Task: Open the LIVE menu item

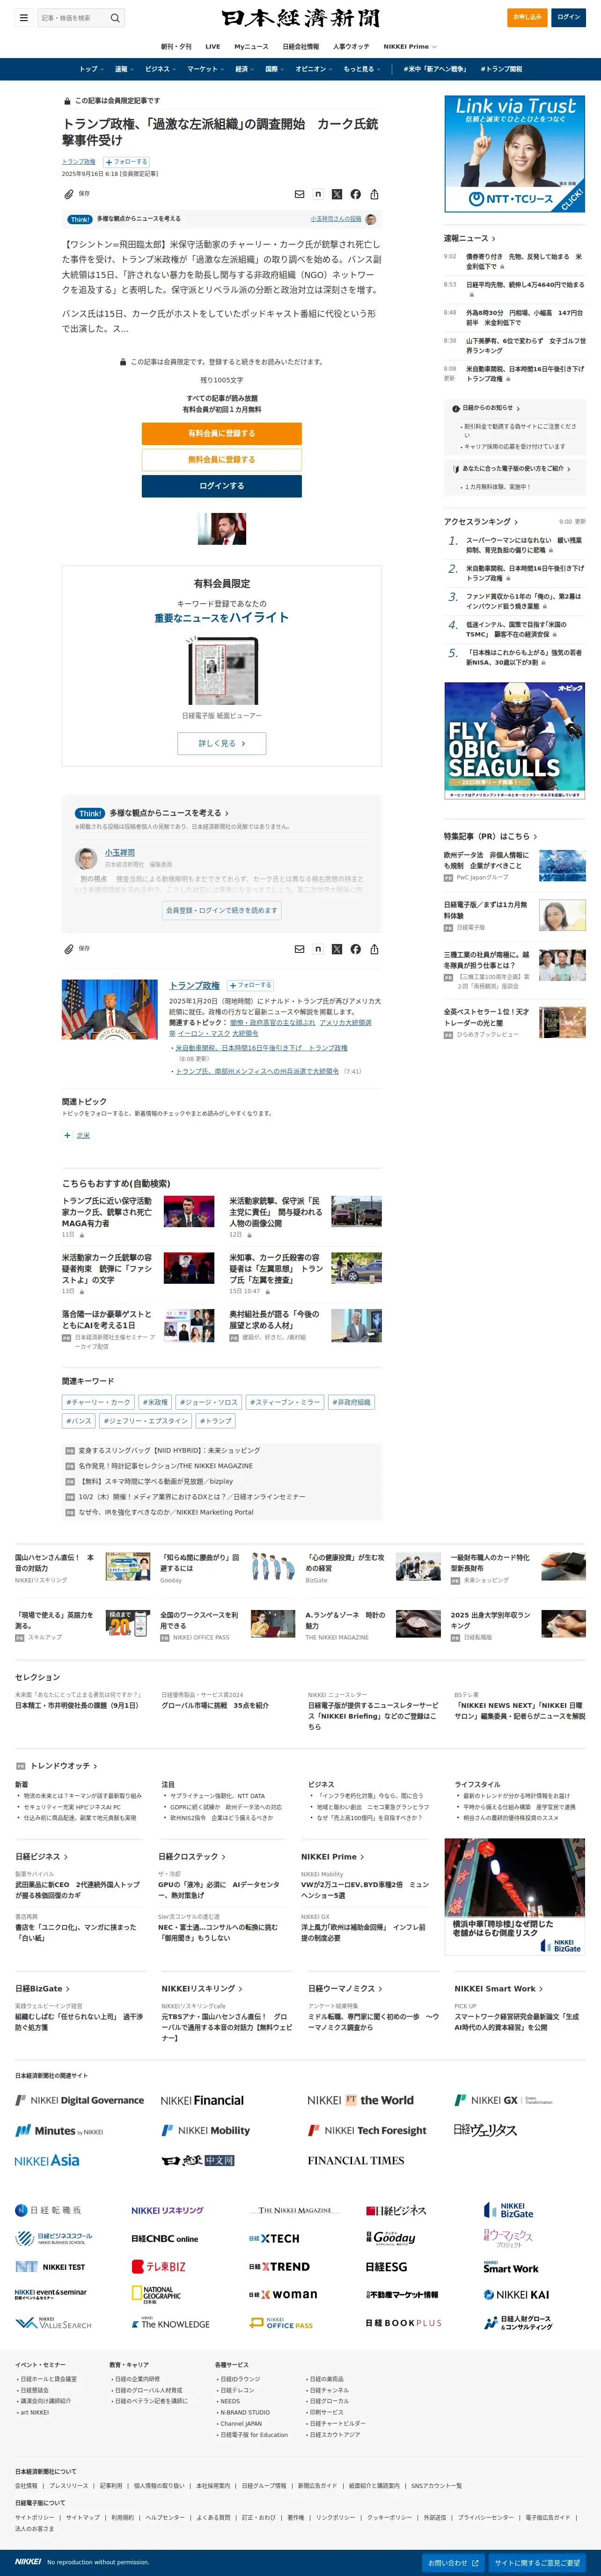Action: click(213, 46)
